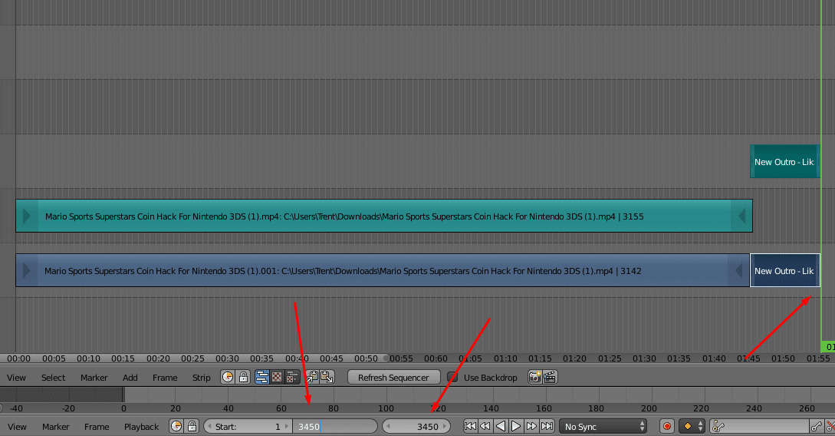Viewport: 835px width, 436px height.
Task: Switch to Sequencer and Preview view
Action: pos(291,378)
